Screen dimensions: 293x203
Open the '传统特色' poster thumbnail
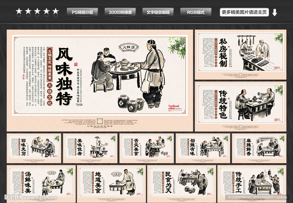240,106
